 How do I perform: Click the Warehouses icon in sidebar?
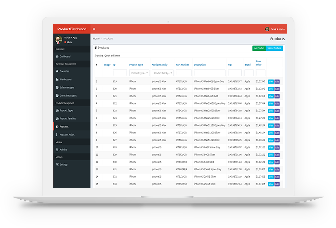tap(56, 79)
